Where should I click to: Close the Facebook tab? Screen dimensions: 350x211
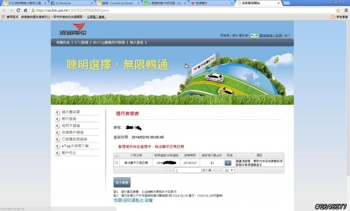92,3
